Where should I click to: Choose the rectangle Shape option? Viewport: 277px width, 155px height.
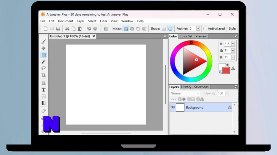pyautogui.click(x=164, y=29)
